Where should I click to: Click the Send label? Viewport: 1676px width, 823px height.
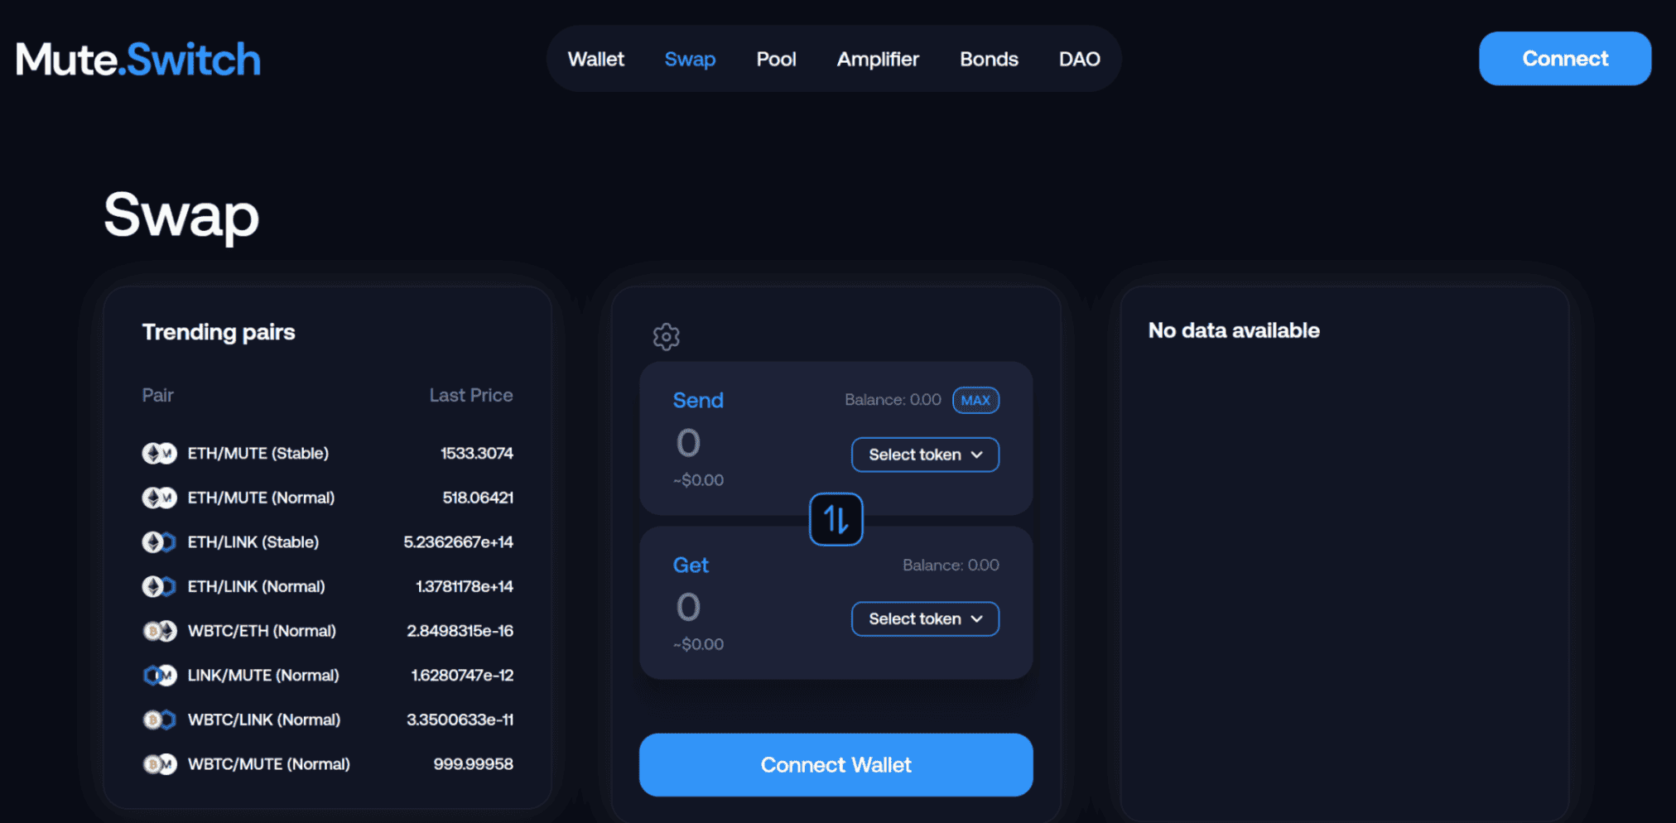click(x=698, y=400)
